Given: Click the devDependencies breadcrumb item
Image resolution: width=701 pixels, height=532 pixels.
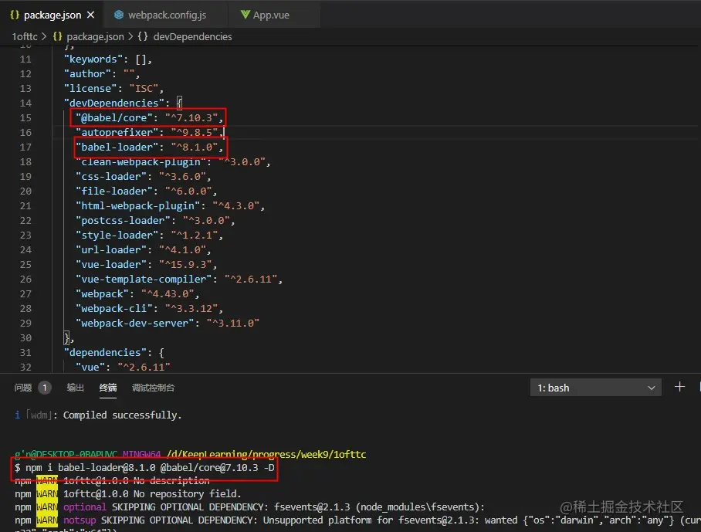Looking at the screenshot, I should (x=192, y=36).
